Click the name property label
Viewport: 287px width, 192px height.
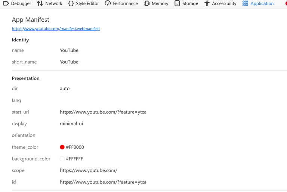(18, 50)
